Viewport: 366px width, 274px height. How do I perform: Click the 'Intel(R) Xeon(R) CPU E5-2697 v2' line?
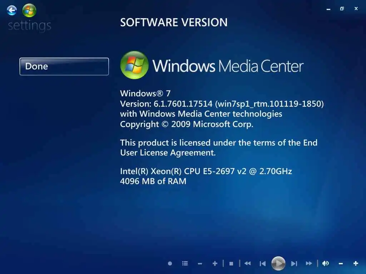click(x=206, y=171)
